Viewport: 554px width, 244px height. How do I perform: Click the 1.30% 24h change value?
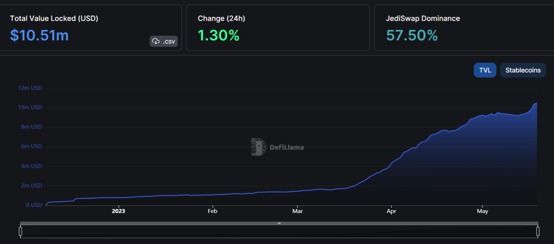coord(219,35)
